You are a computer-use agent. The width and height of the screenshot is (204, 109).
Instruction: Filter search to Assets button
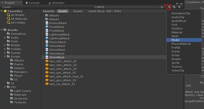(62, 11)
